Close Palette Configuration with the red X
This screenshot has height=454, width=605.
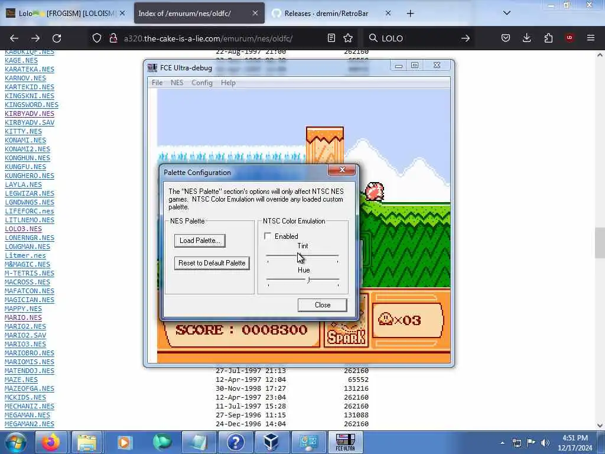pyautogui.click(x=342, y=170)
